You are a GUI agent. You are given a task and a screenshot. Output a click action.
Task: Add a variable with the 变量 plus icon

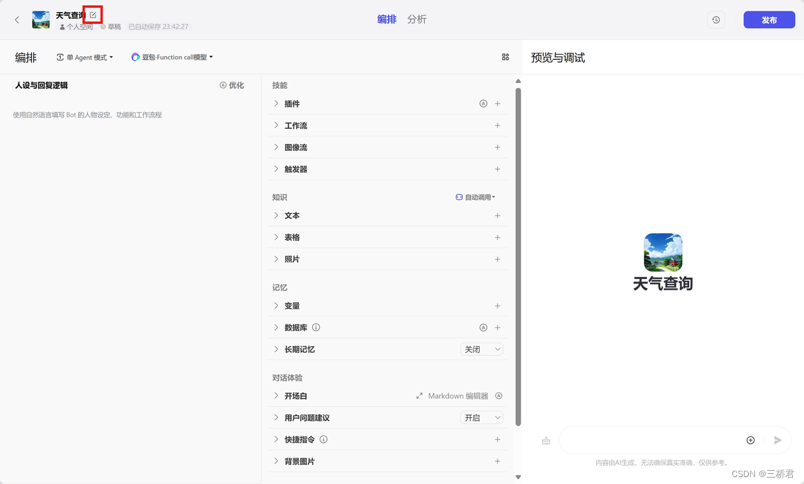497,306
